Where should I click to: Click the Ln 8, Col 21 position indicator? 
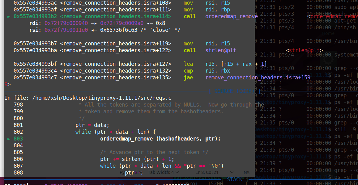click(207, 172)
